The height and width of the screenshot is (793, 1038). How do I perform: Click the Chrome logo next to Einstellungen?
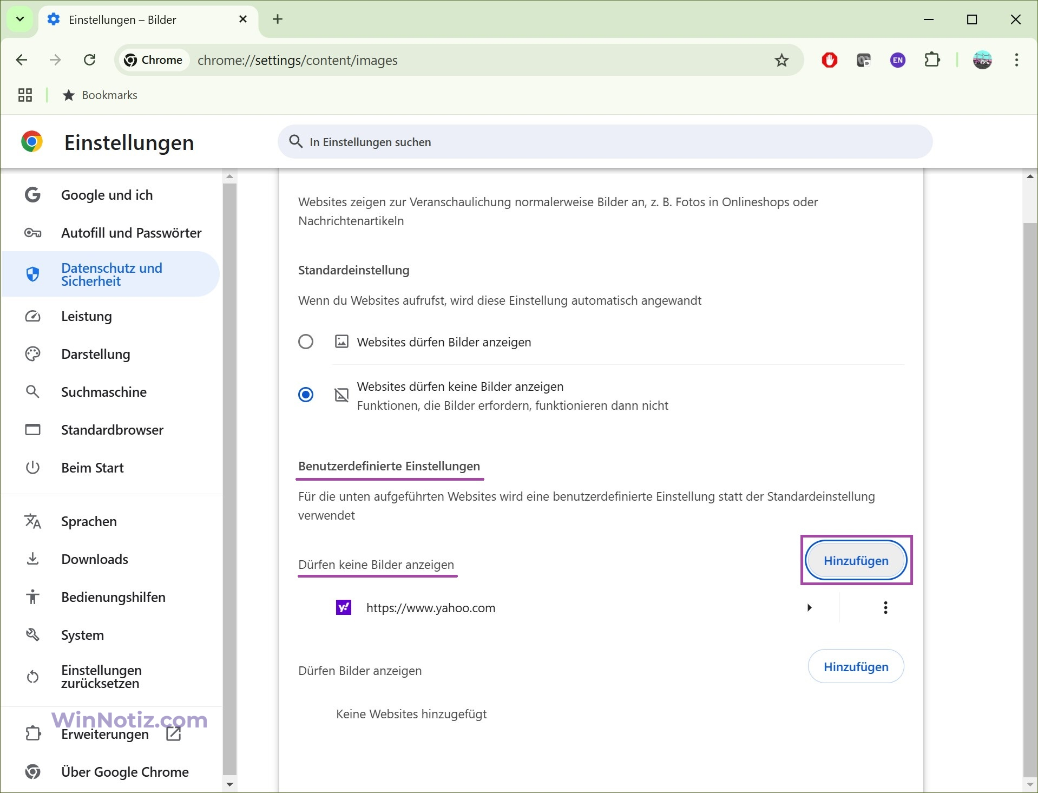(x=32, y=142)
